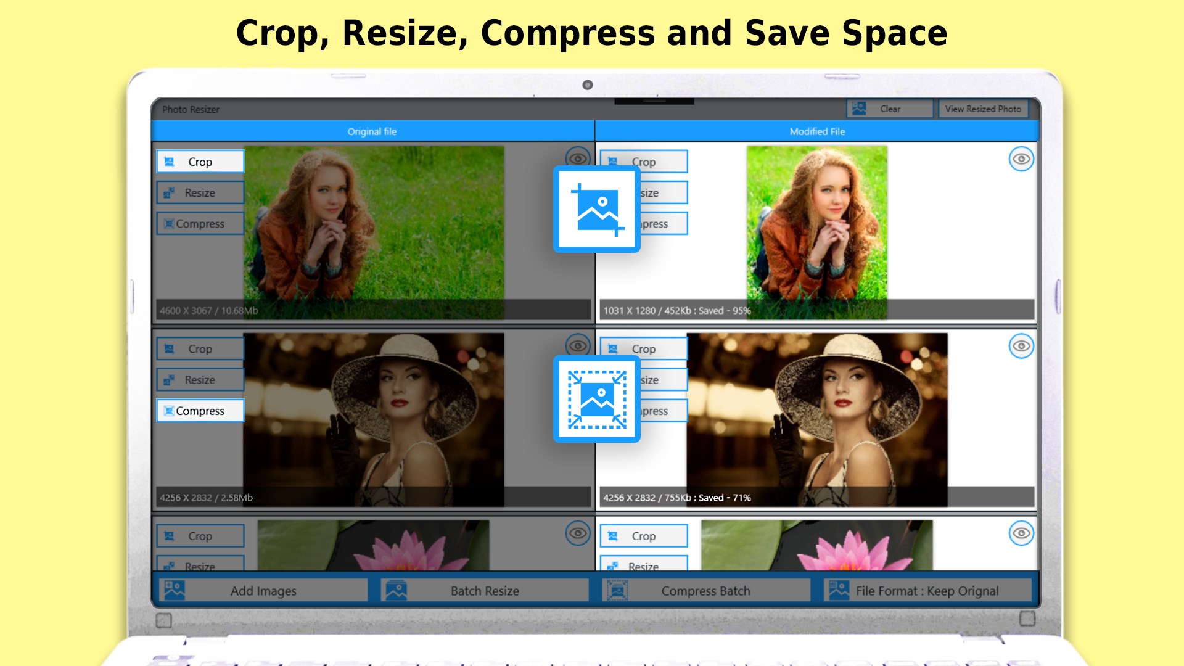
Task: Click Crop for the modified lotus flower
Action: pos(643,536)
